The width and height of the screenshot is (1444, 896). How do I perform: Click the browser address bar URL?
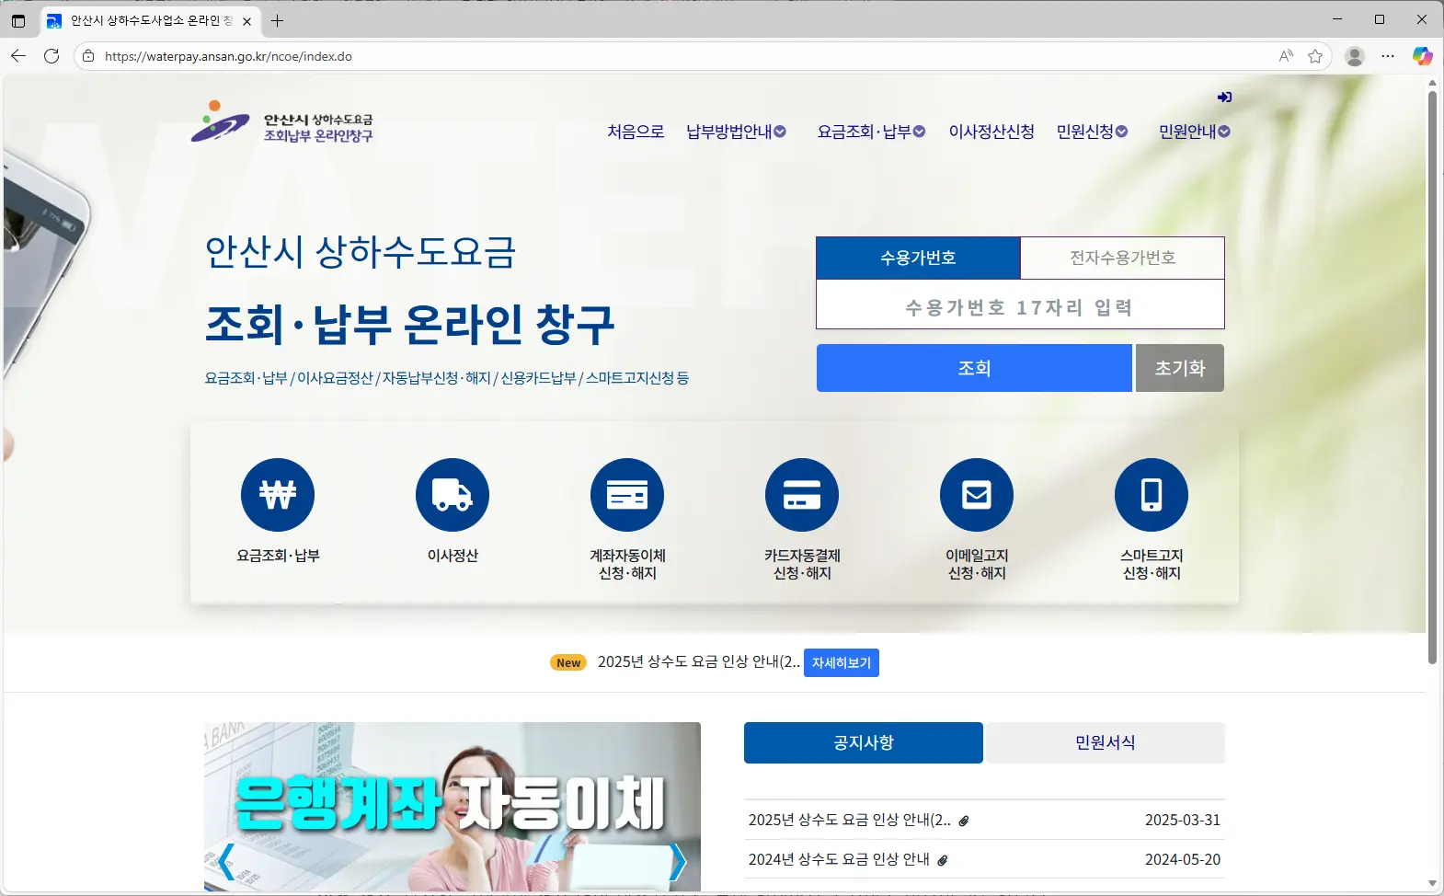click(228, 56)
